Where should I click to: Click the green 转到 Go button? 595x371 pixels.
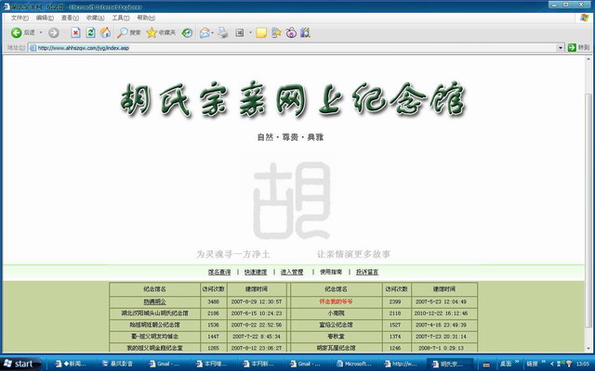point(578,47)
